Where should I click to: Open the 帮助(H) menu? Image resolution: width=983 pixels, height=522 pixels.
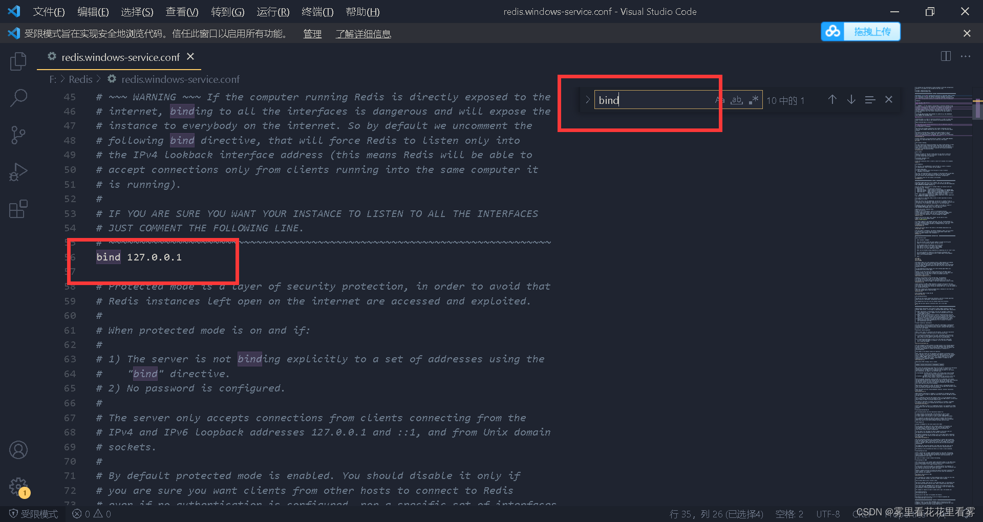362,12
